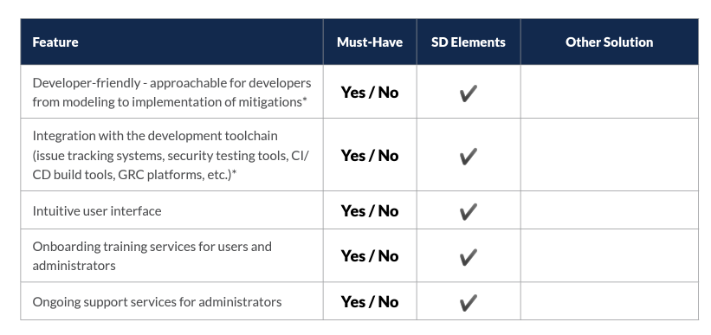Click the Feature column header
This screenshot has width=711, height=335.
(x=55, y=42)
